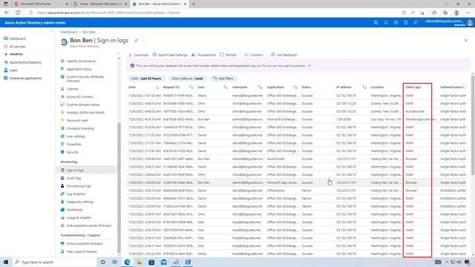
Task: Click the Audit logs icon
Action: pos(62,178)
